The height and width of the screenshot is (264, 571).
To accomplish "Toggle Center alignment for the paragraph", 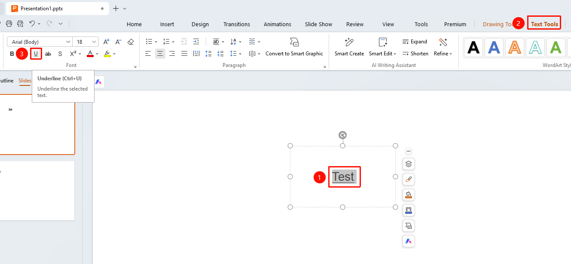I will click(160, 54).
